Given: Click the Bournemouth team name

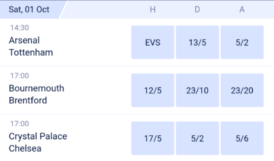Looking at the screenshot, I should point(36,88).
